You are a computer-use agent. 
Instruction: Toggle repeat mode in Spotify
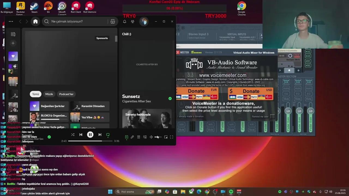[x=108, y=135]
